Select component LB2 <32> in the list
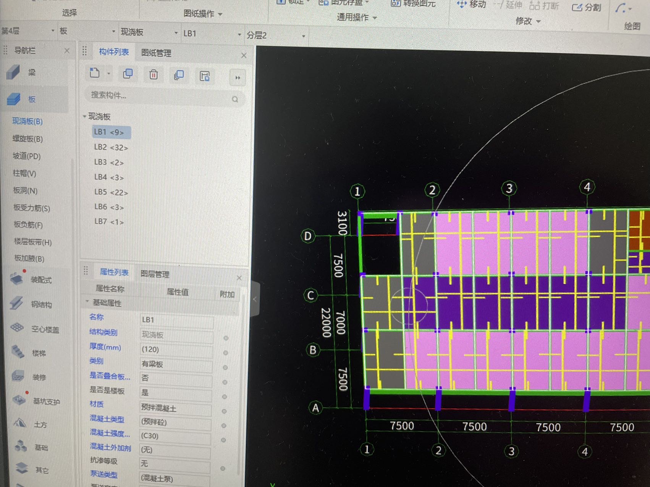The height and width of the screenshot is (487, 650). click(111, 147)
